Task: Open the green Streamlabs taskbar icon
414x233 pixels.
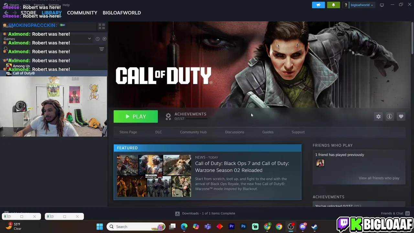Action: click(x=255, y=227)
